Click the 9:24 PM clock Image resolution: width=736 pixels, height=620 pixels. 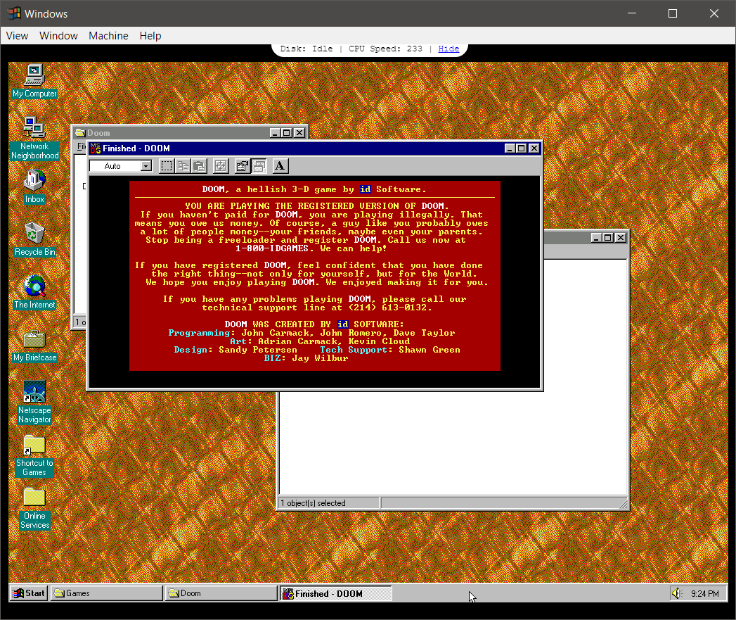[704, 594]
